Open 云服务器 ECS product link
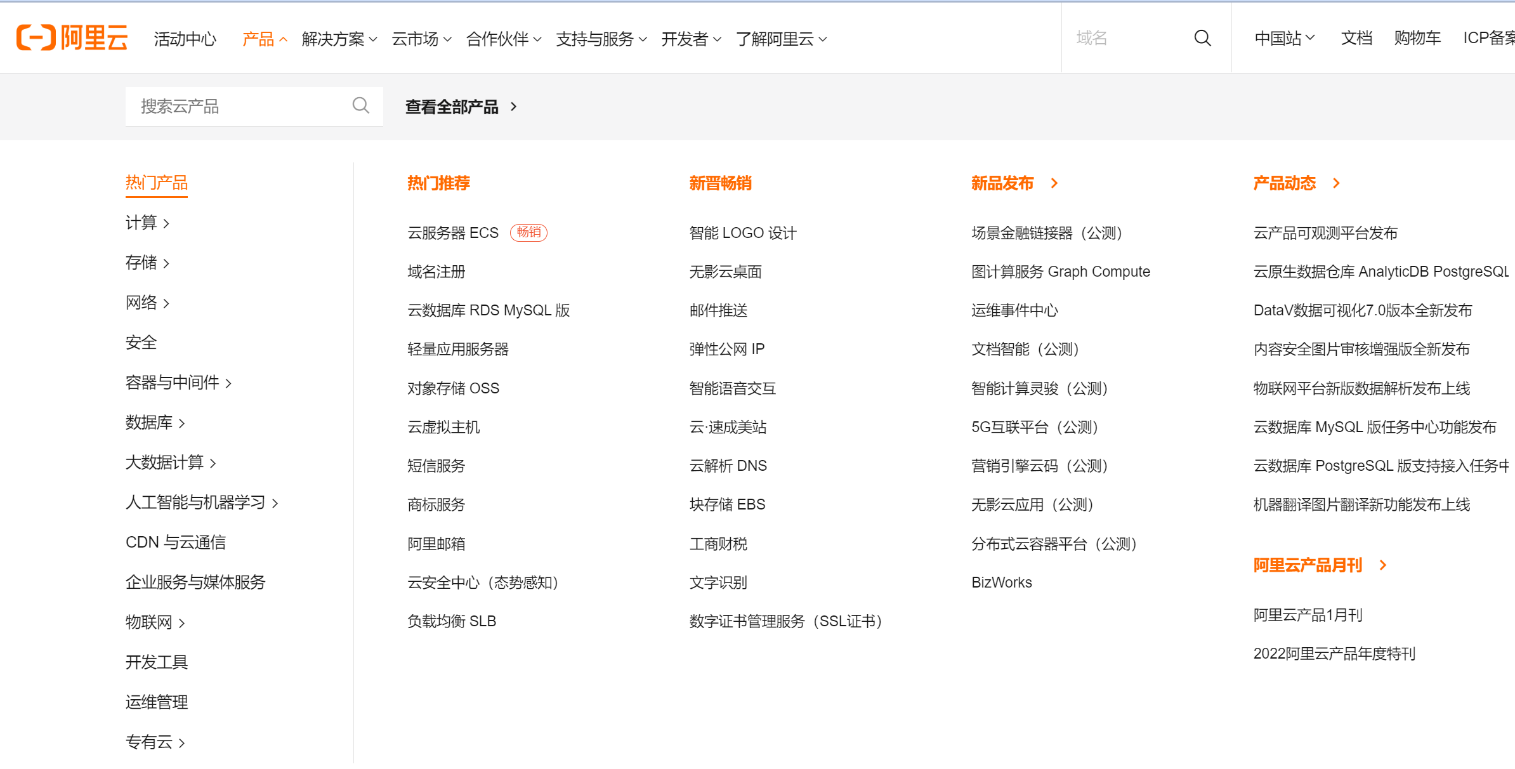The image size is (1515, 769). [x=453, y=233]
